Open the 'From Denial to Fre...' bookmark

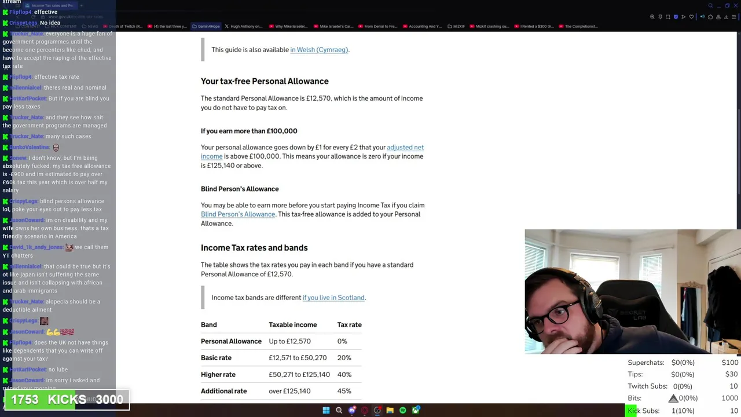tap(378, 26)
